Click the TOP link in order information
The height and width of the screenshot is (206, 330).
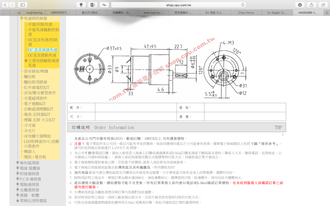click(x=278, y=127)
